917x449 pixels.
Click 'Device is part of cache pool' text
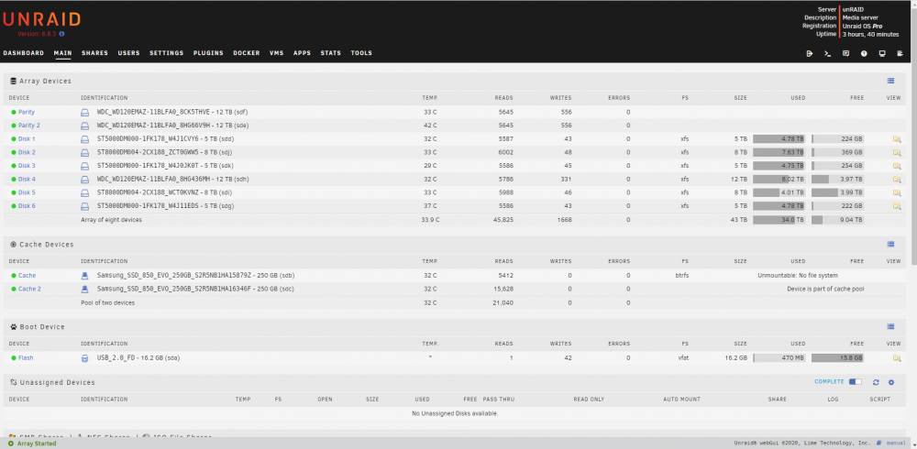click(x=825, y=289)
